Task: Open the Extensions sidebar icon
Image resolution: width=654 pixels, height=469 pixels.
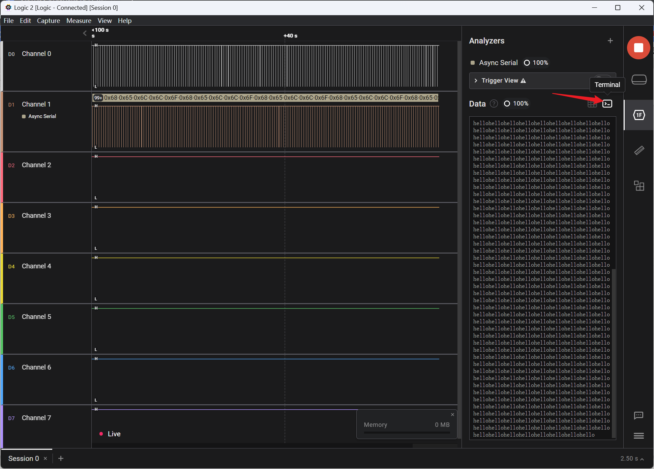Action: 639,186
